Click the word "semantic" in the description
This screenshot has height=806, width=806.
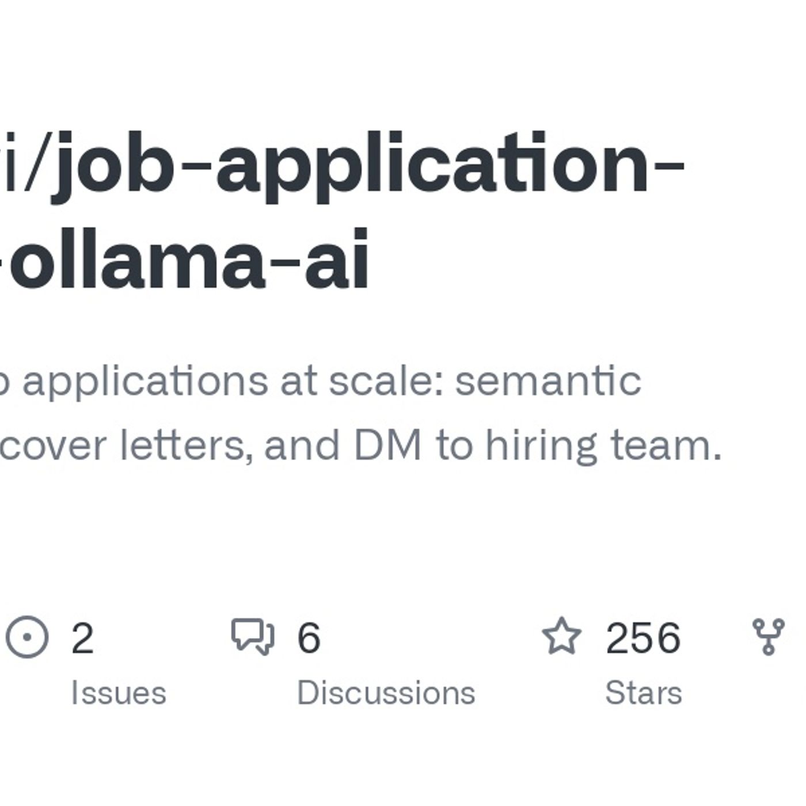tap(548, 382)
